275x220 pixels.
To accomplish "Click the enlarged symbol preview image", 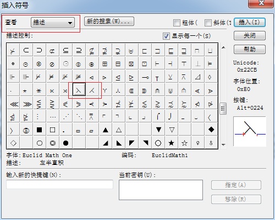I will pyautogui.click(x=250, y=131).
